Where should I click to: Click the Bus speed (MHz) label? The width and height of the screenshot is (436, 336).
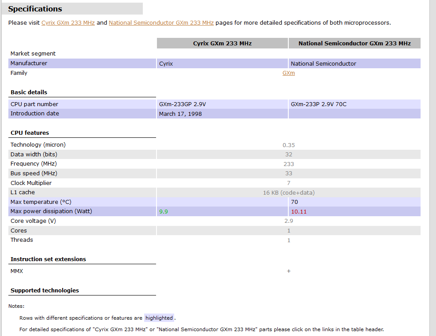click(34, 173)
